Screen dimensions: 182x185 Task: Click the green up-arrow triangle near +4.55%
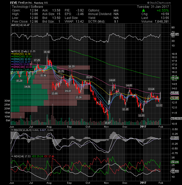(x=144, y=10)
